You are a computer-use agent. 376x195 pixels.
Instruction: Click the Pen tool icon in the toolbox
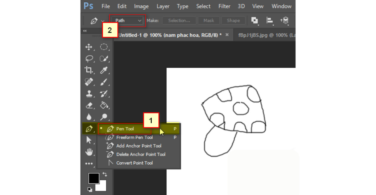click(89, 129)
